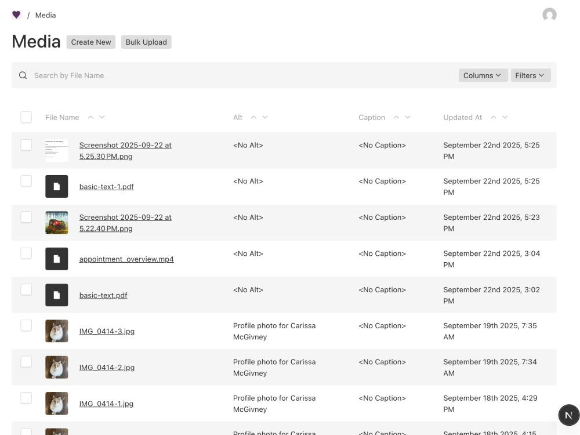Click date September 18th 2025, 4:29 PM
Image resolution: width=580 pixels, height=435 pixels.
coord(491,404)
